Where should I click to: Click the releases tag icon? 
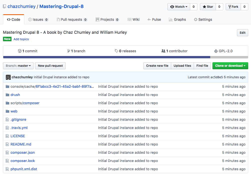pyautogui.click(x=116, y=51)
